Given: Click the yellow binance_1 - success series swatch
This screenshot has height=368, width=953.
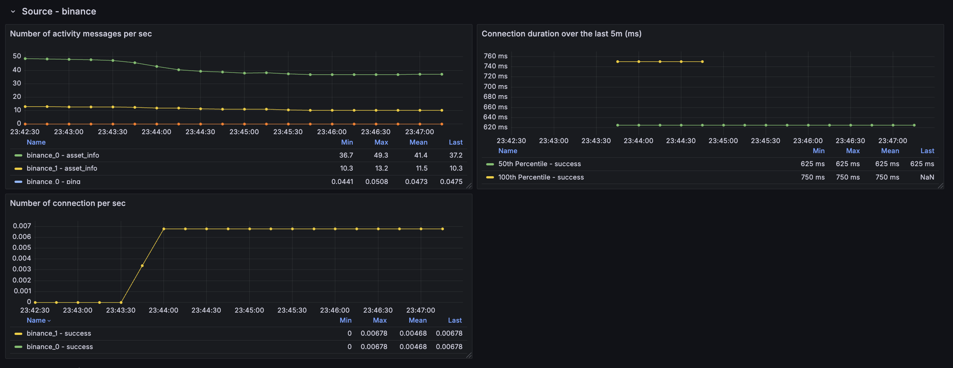Looking at the screenshot, I should [18, 333].
